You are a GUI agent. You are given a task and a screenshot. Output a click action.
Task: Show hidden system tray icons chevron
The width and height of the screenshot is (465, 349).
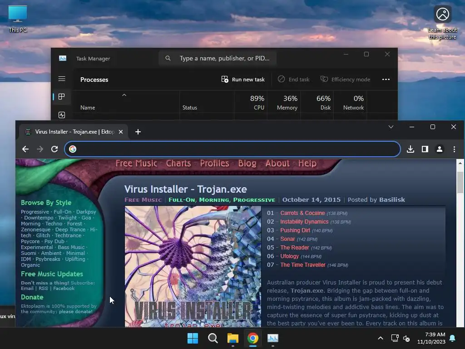[x=381, y=338]
